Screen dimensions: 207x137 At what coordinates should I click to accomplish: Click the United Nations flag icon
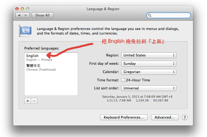tap(25, 31)
